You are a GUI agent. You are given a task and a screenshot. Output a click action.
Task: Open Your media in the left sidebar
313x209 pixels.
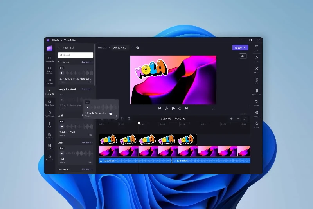(x=50, y=59)
